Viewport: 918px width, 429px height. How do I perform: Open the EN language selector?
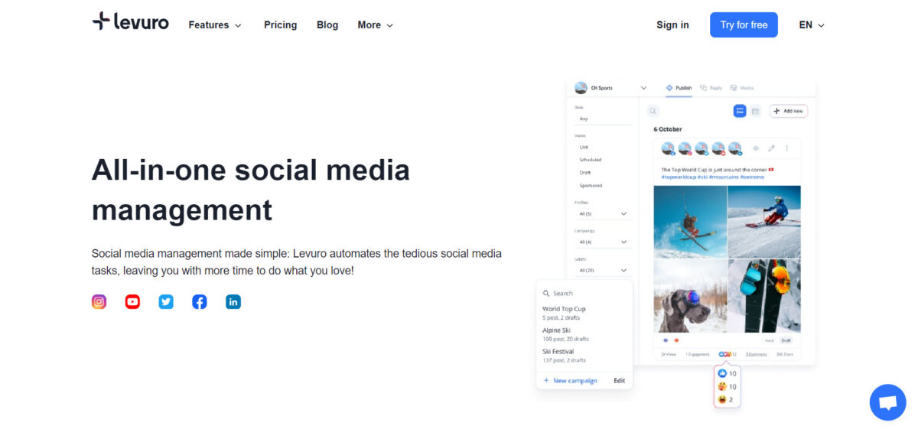(x=812, y=24)
